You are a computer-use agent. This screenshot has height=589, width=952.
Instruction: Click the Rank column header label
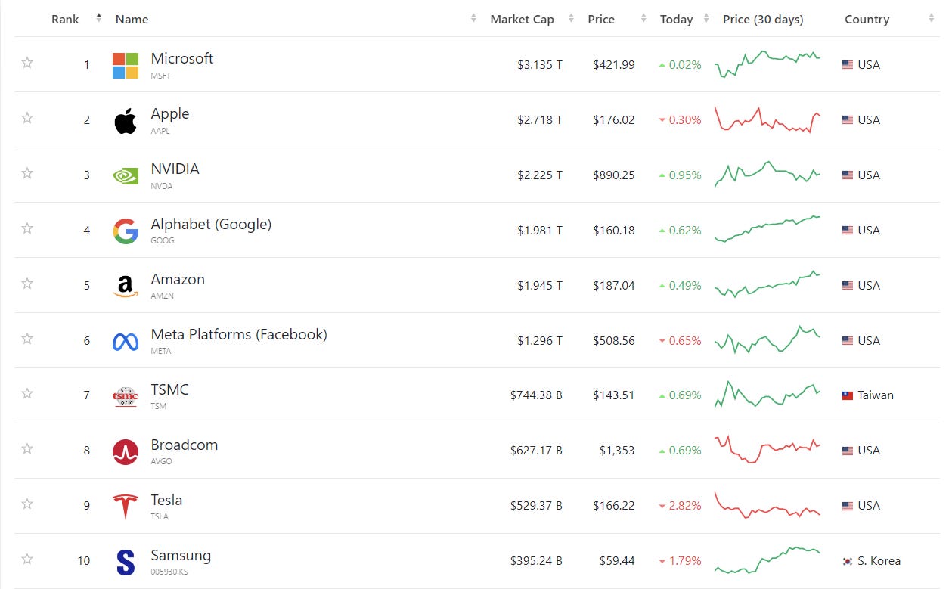pos(65,20)
